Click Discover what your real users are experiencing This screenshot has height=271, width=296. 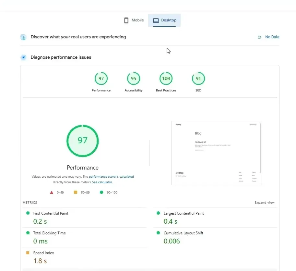pos(78,37)
